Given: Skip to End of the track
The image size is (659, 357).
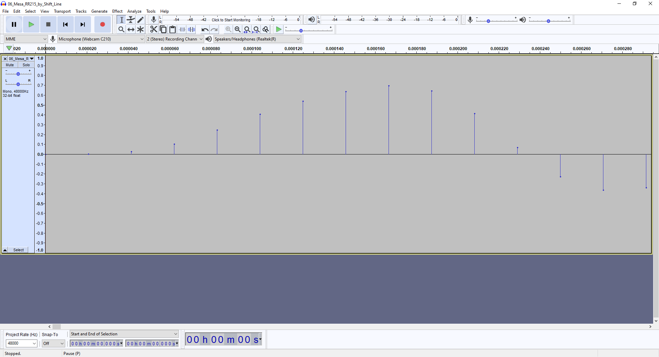Looking at the screenshot, I should (x=83, y=24).
